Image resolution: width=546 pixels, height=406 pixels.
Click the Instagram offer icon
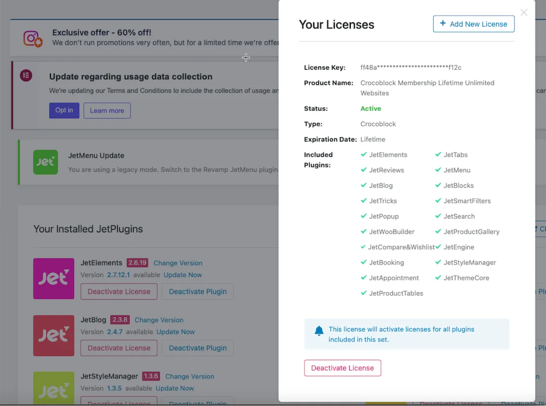[33, 39]
